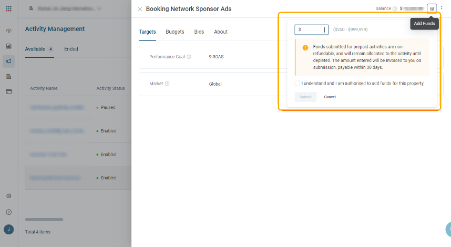Click the Market help icon
Viewport: 451px width, 247px height.
(x=167, y=84)
